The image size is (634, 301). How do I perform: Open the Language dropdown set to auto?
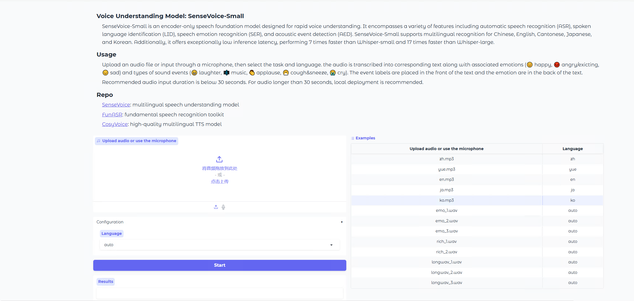pyautogui.click(x=219, y=245)
